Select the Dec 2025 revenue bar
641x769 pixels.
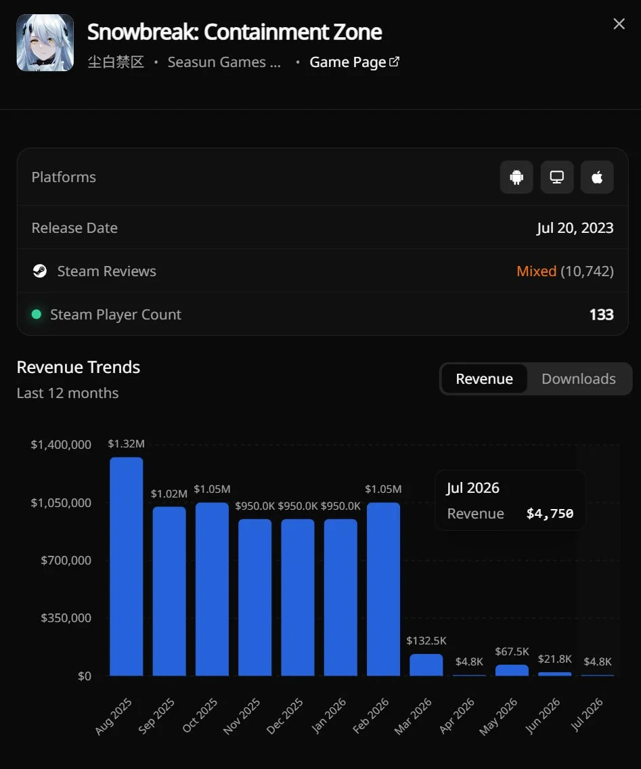298,597
